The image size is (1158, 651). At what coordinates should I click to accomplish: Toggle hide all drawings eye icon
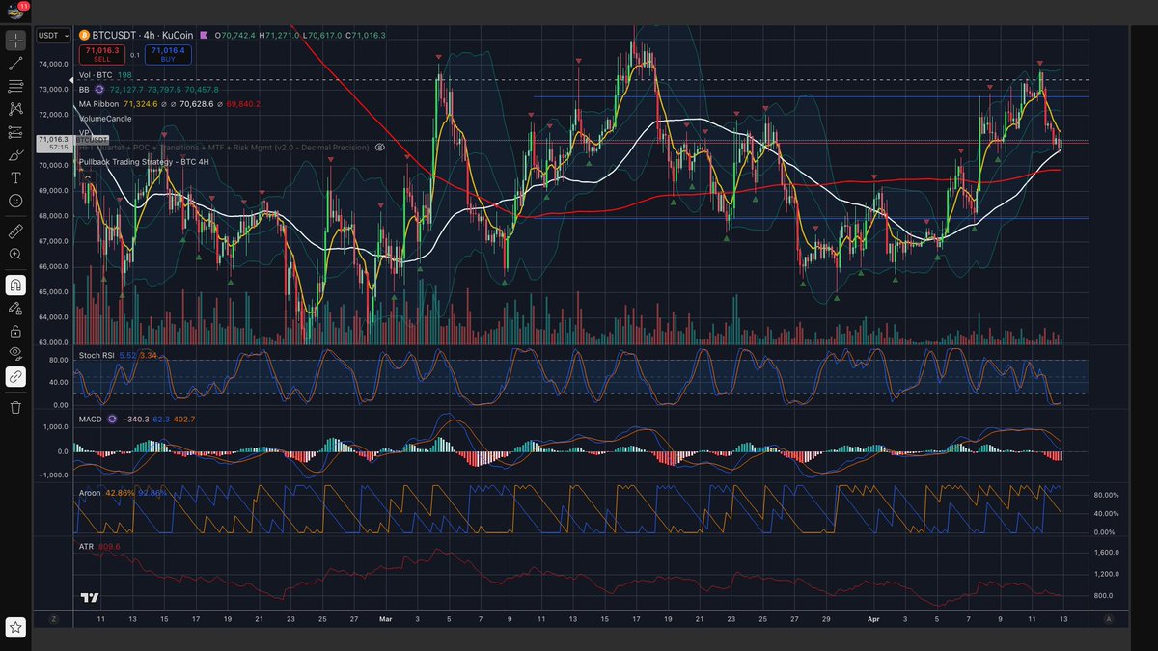pos(15,353)
